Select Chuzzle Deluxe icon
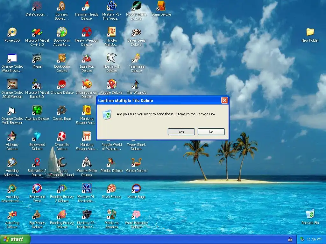 [62, 87]
